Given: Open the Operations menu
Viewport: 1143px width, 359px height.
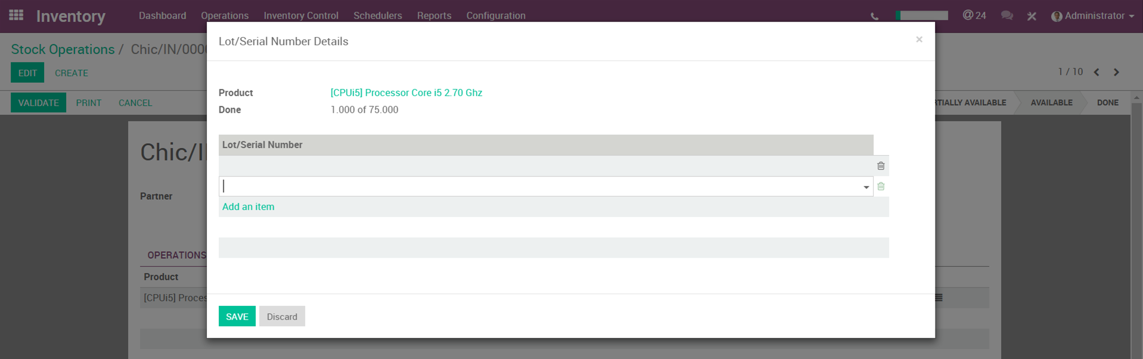Looking at the screenshot, I should pos(225,16).
